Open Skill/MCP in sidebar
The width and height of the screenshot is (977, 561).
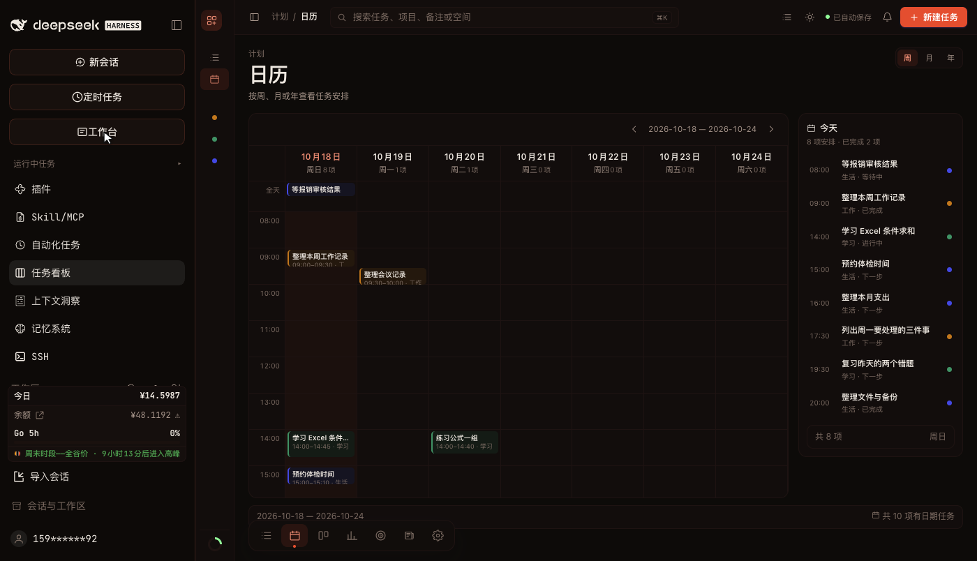[97, 217]
